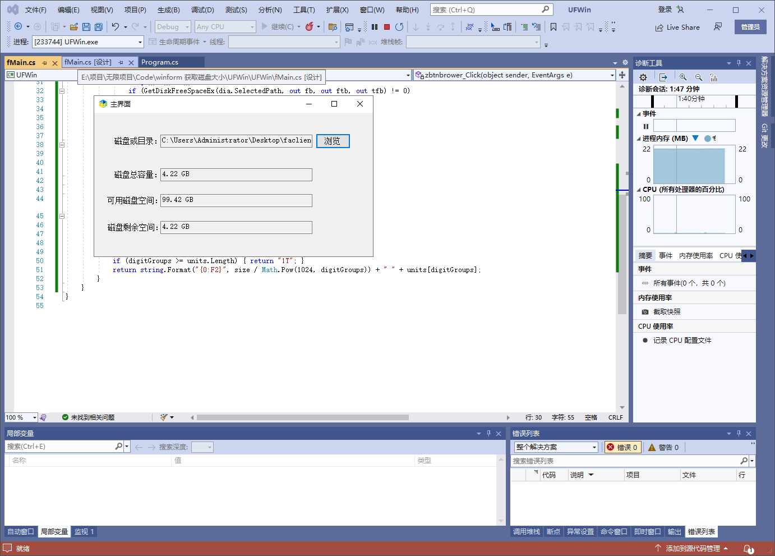Open the 进程 UFWin.exe process dropdown
The image size is (775, 556).
click(88, 42)
